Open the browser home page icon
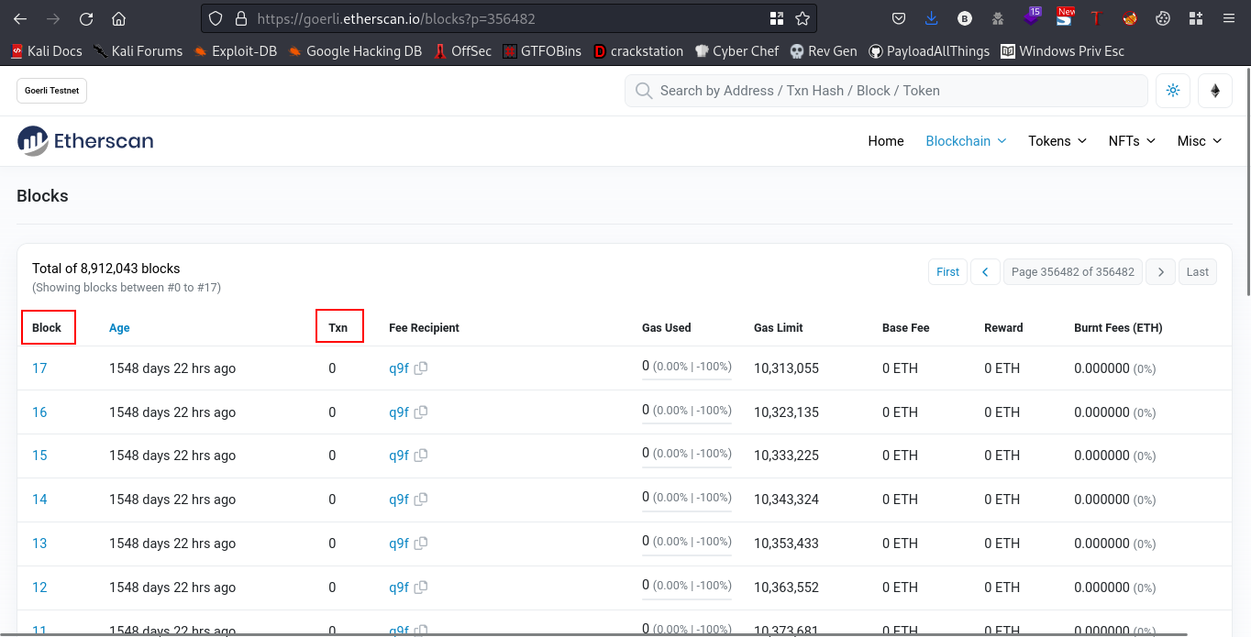 (118, 18)
